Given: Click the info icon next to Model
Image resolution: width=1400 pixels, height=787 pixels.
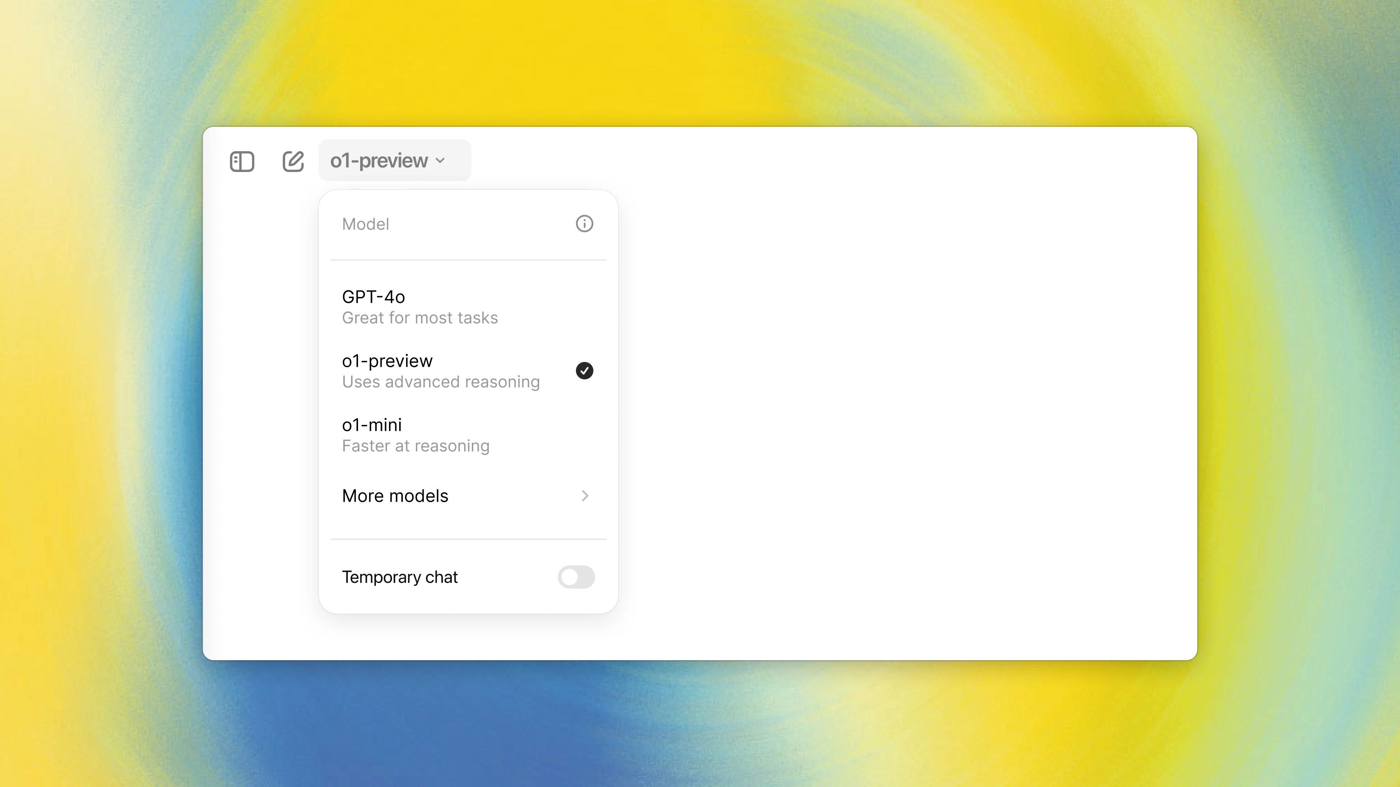Looking at the screenshot, I should (585, 224).
